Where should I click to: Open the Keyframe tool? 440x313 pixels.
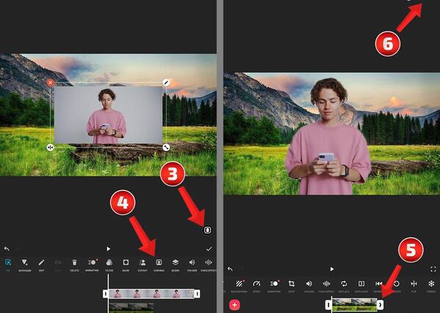[x=25, y=265]
